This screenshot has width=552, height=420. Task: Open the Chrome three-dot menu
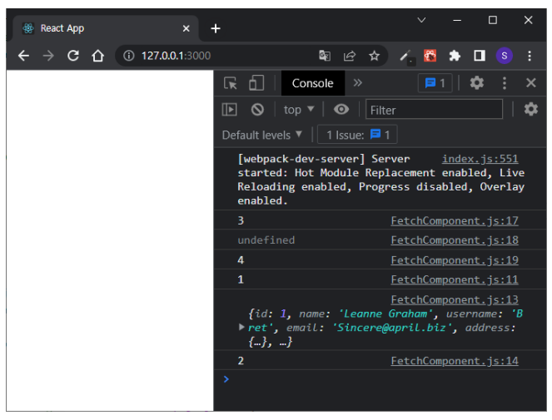pyautogui.click(x=530, y=56)
